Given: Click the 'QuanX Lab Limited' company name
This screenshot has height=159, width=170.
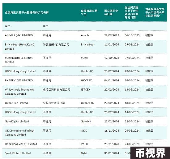Looking at the screenshot, I should point(16,103).
